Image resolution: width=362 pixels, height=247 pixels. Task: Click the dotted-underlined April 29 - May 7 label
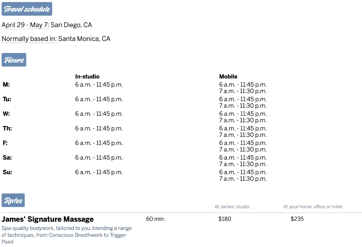coord(25,25)
